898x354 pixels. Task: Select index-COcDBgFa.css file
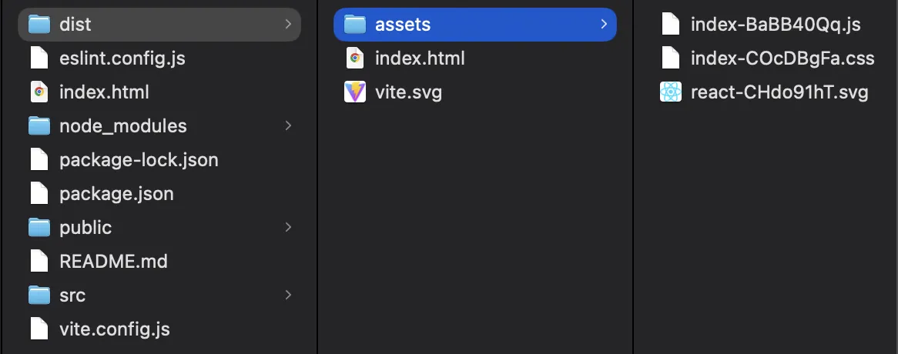click(x=782, y=58)
